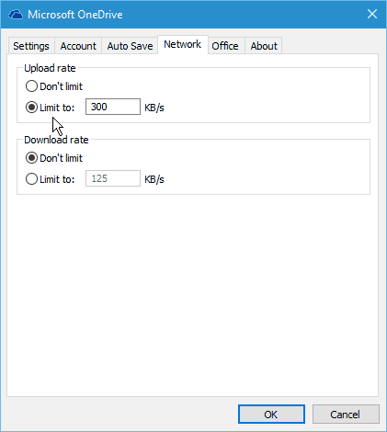This screenshot has width=387, height=432.
Task: Open the Office tab
Action: 225,46
